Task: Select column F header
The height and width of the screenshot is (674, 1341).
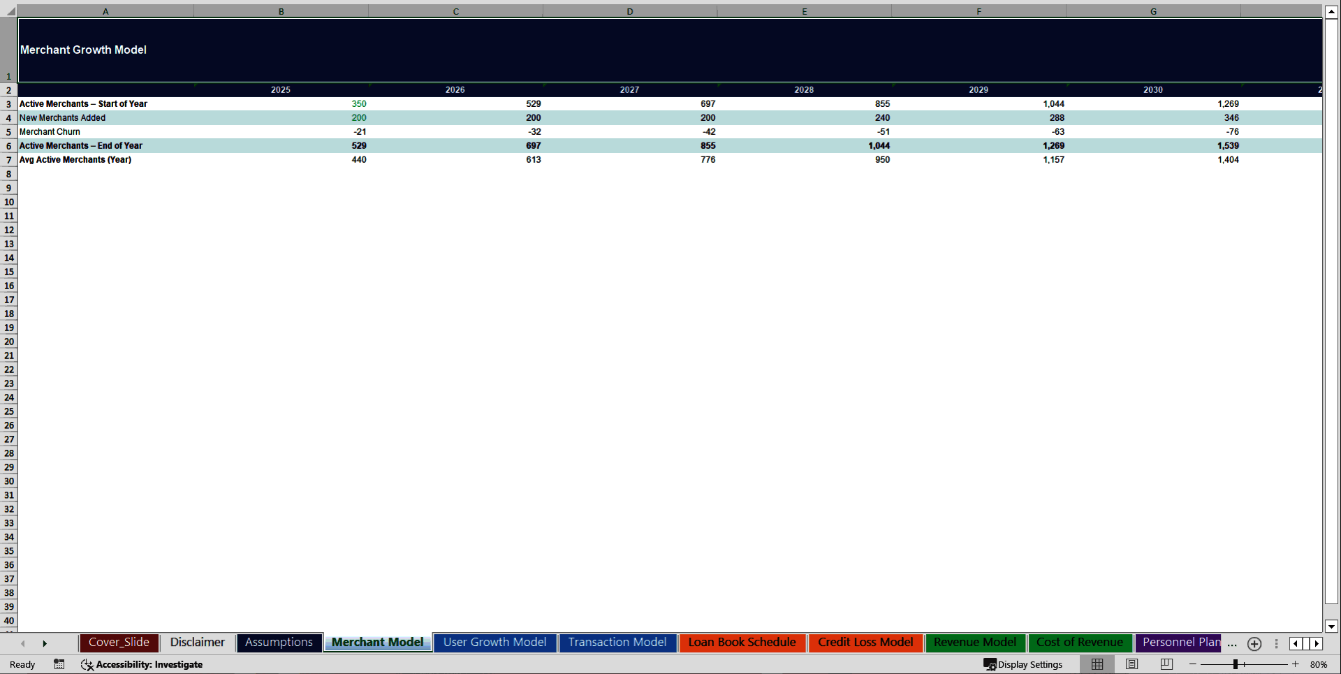Action: point(979,10)
